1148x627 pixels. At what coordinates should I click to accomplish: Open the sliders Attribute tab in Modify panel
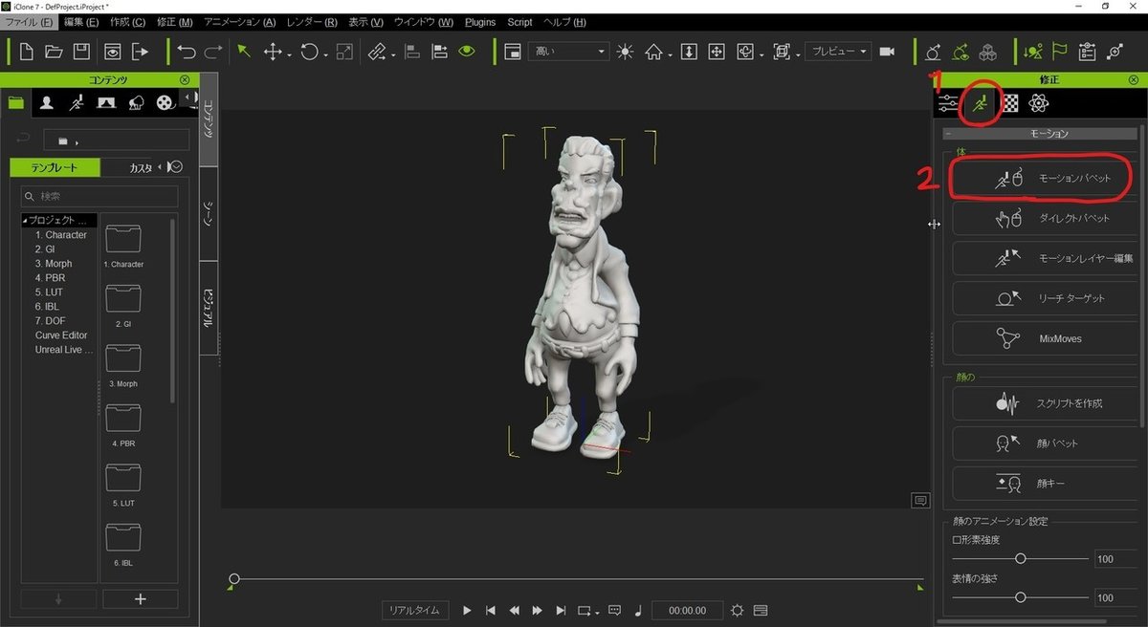[948, 104]
